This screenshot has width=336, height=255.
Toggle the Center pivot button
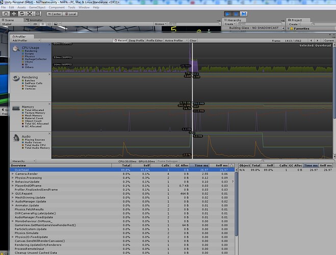55,14
